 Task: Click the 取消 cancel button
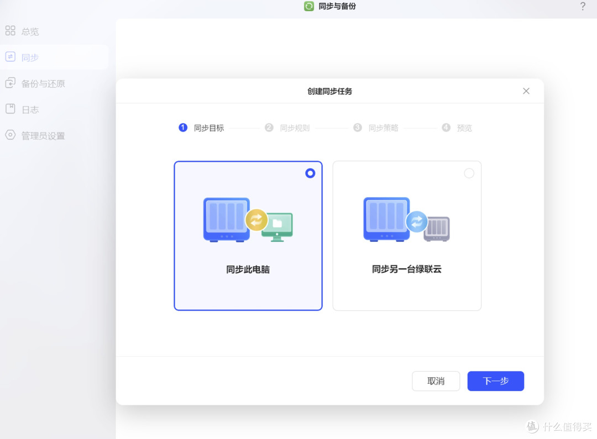tap(436, 381)
